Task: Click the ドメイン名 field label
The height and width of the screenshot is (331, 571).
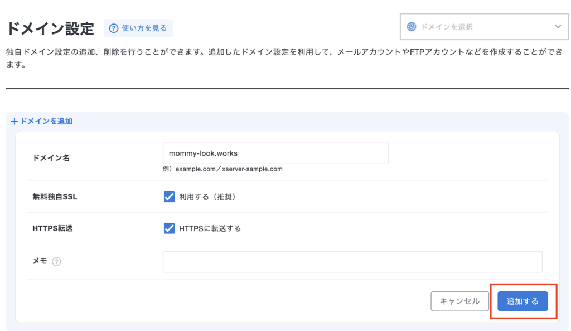Action: point(51,158)
